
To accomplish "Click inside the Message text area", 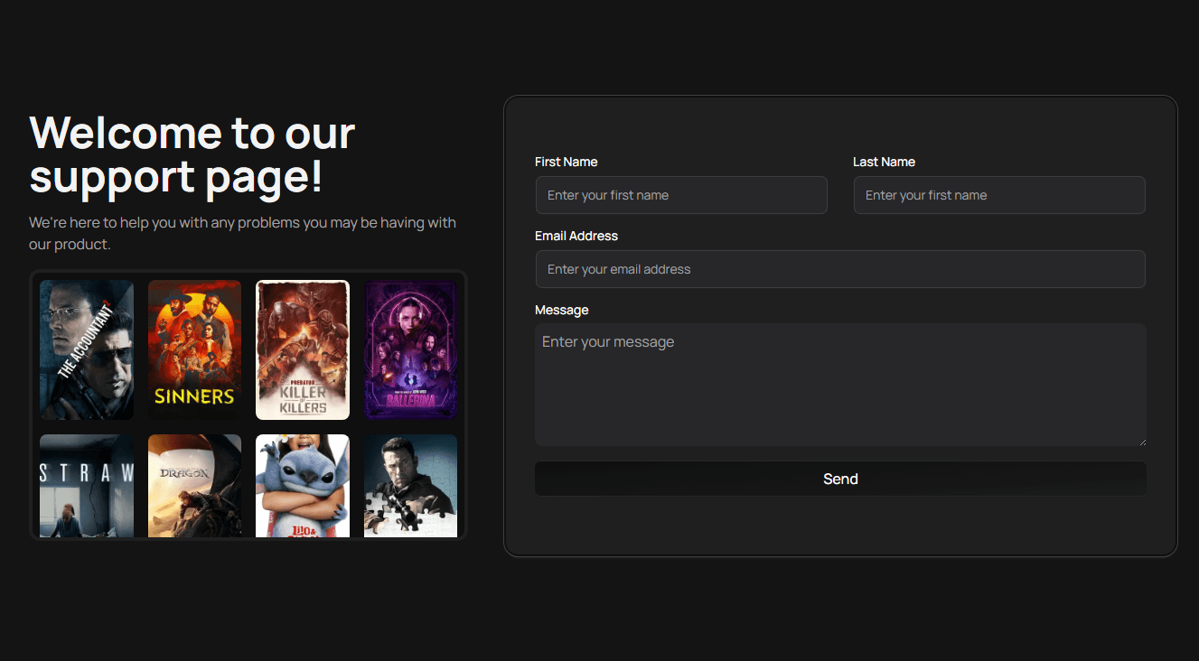I will (x=840, y=385).
